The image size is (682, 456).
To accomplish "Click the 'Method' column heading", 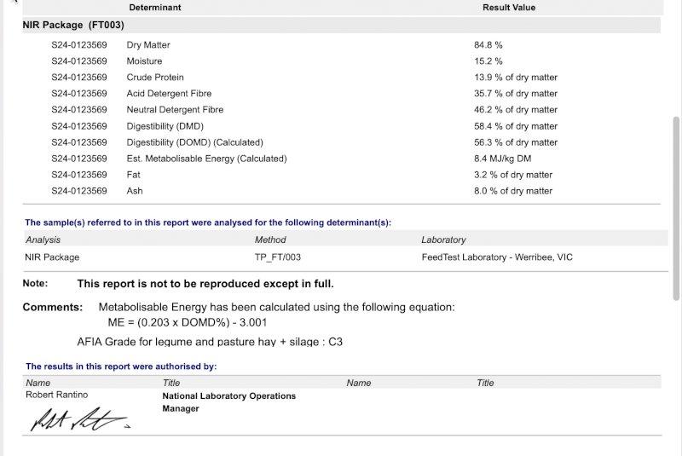I will click(270, 240).
